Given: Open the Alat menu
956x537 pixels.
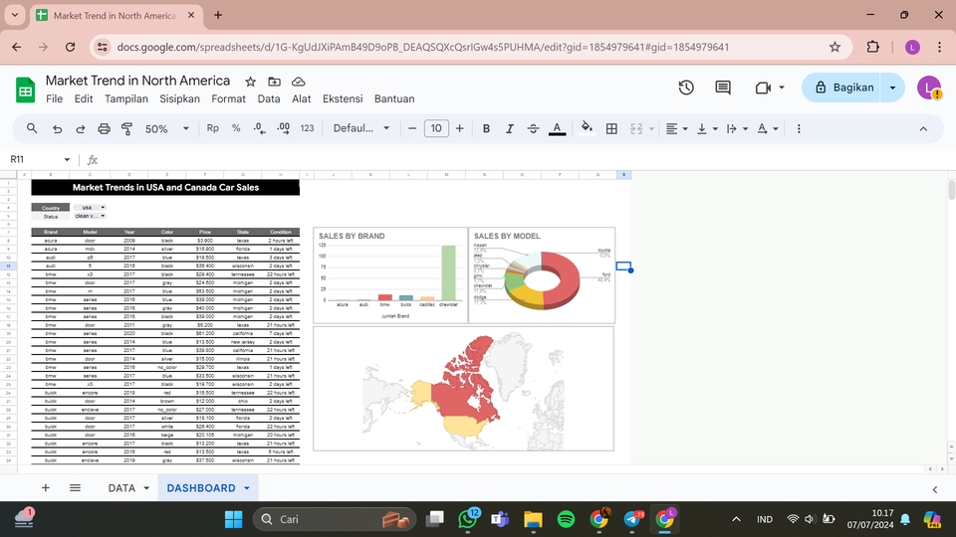Looking at the screenshot, I should [x=301, y=98].
